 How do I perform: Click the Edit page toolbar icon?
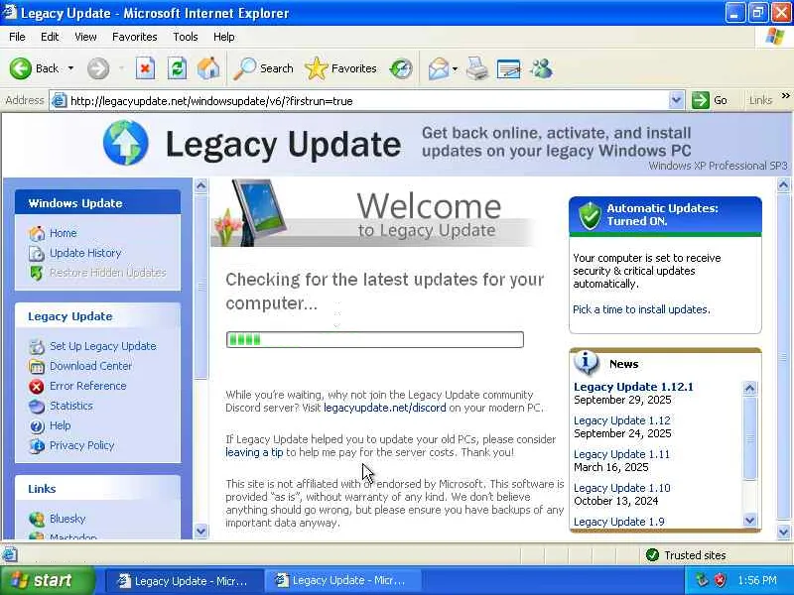pyautogui.click(x=509, y=68)
